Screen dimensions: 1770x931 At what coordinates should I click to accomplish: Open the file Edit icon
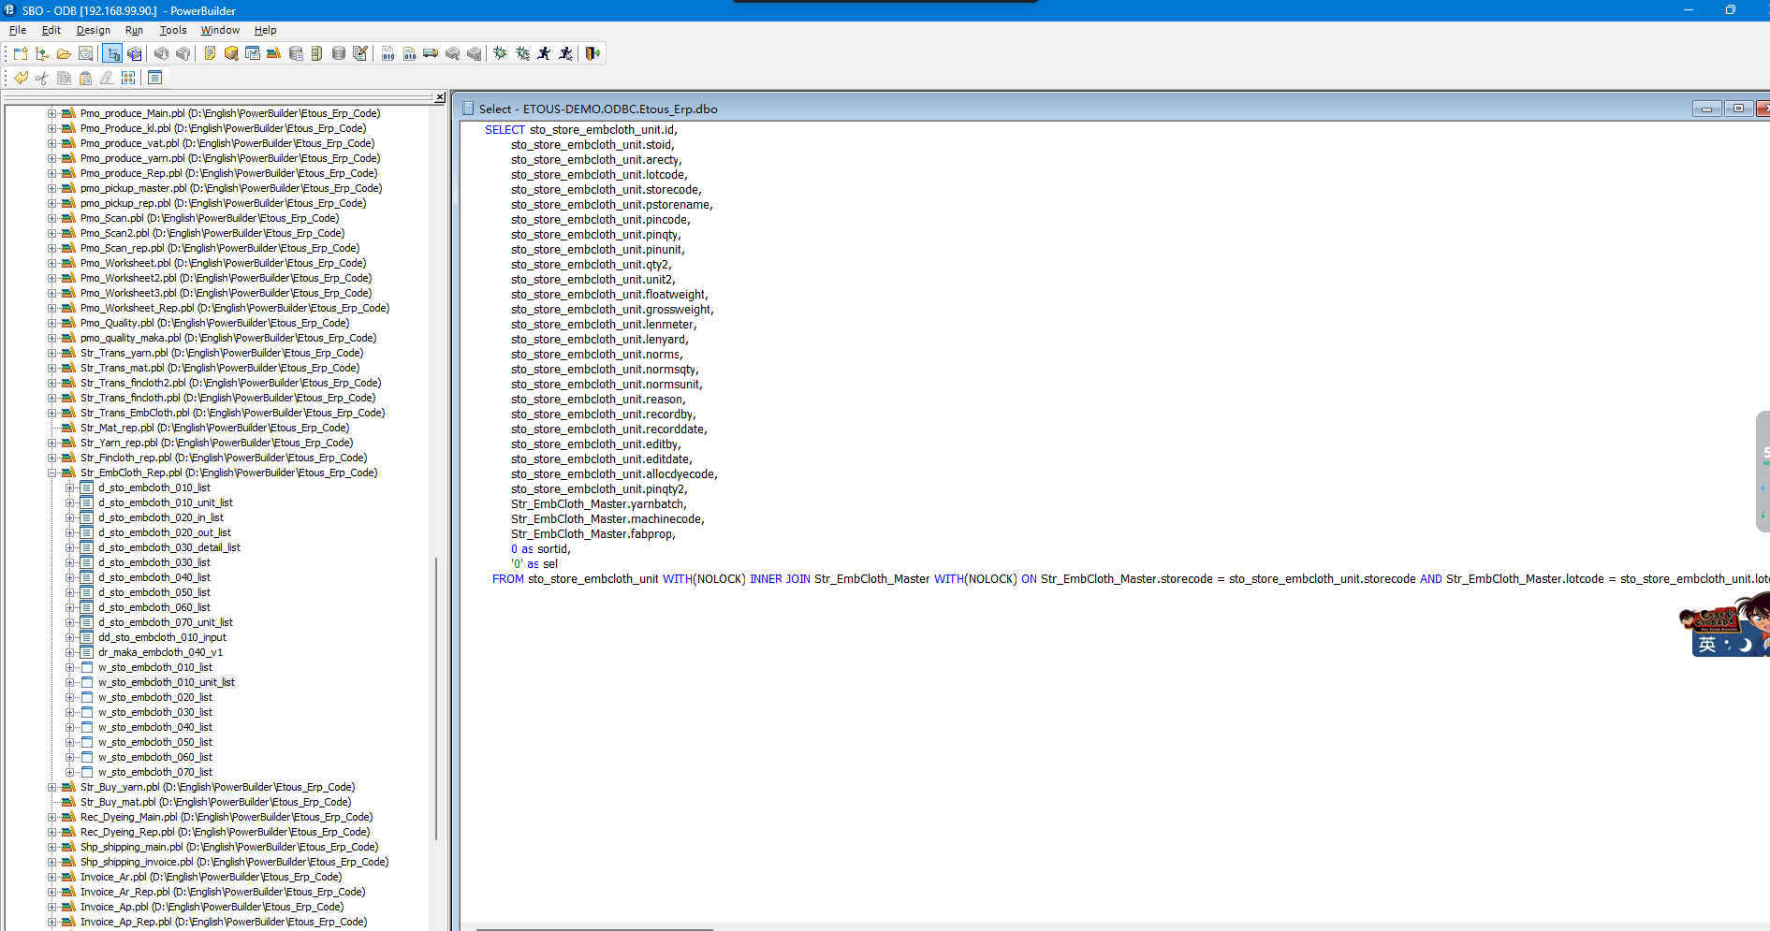[360, 53]
